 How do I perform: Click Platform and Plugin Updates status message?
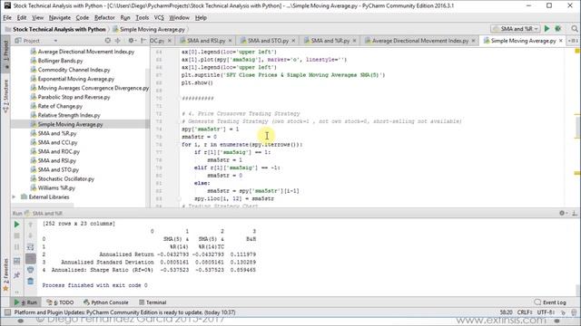coord(124,312)
